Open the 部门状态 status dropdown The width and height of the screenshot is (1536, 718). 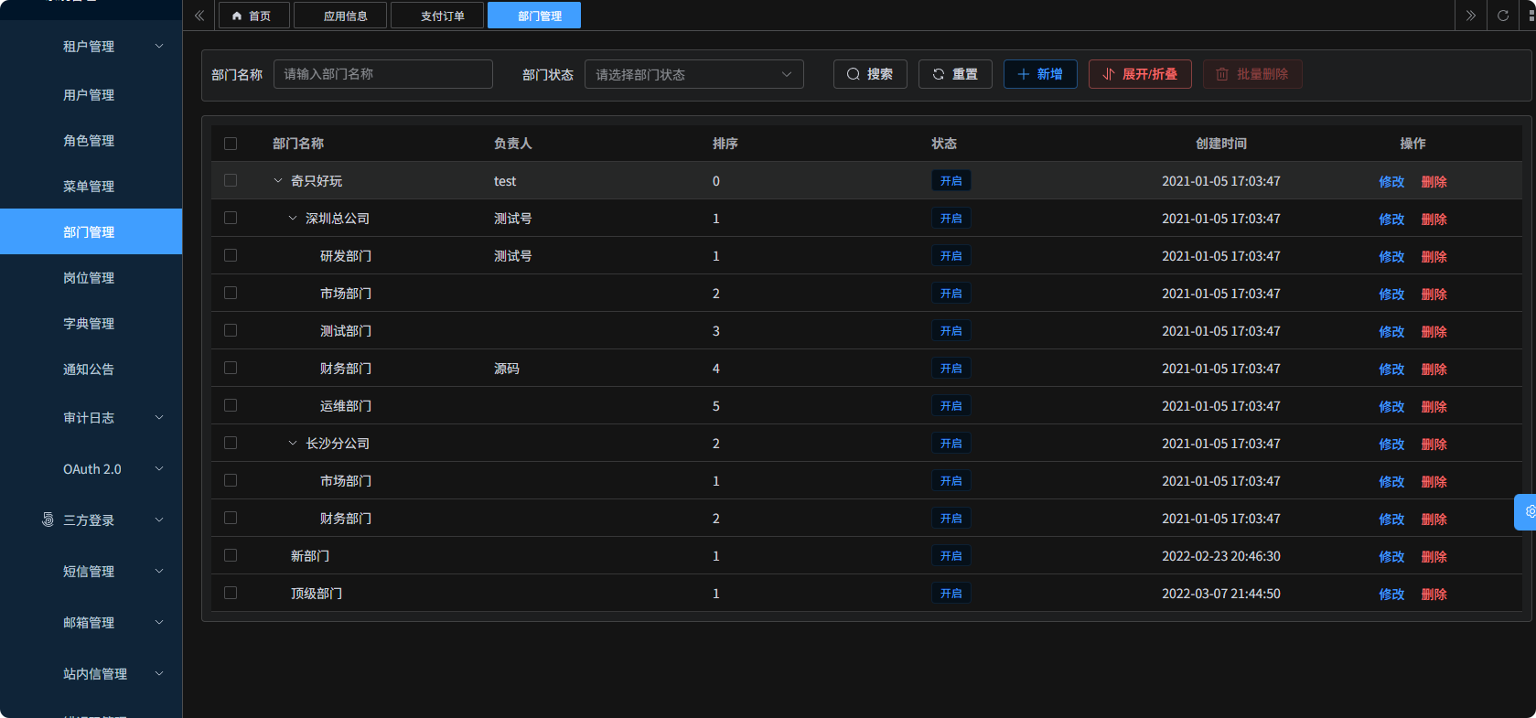(693, 74)
